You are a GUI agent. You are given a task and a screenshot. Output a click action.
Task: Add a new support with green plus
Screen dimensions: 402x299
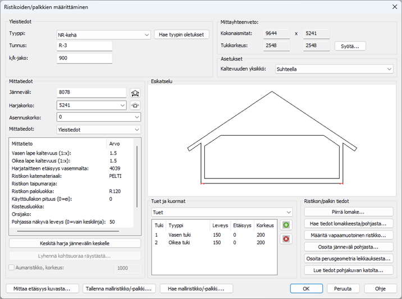(x=286, y=225)
